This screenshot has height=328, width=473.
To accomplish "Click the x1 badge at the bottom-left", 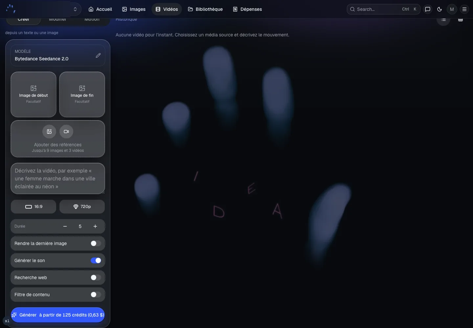I will [7, 321].
